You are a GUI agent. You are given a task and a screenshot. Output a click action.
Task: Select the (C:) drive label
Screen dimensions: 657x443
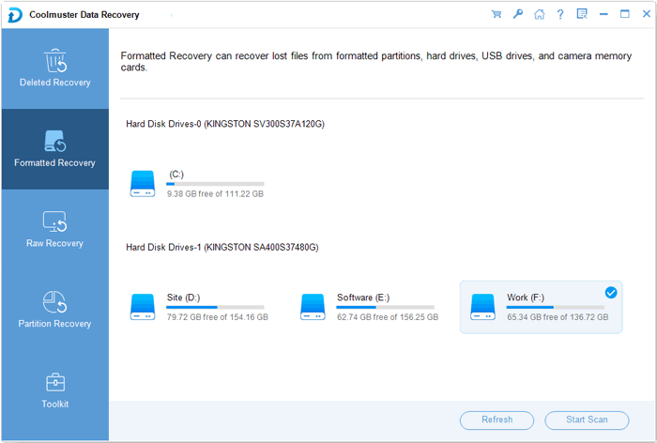tap(176, 174)
